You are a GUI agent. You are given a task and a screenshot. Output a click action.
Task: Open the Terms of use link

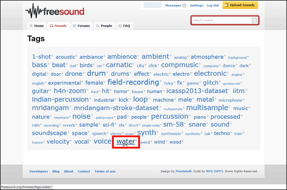tap(105, 172)
